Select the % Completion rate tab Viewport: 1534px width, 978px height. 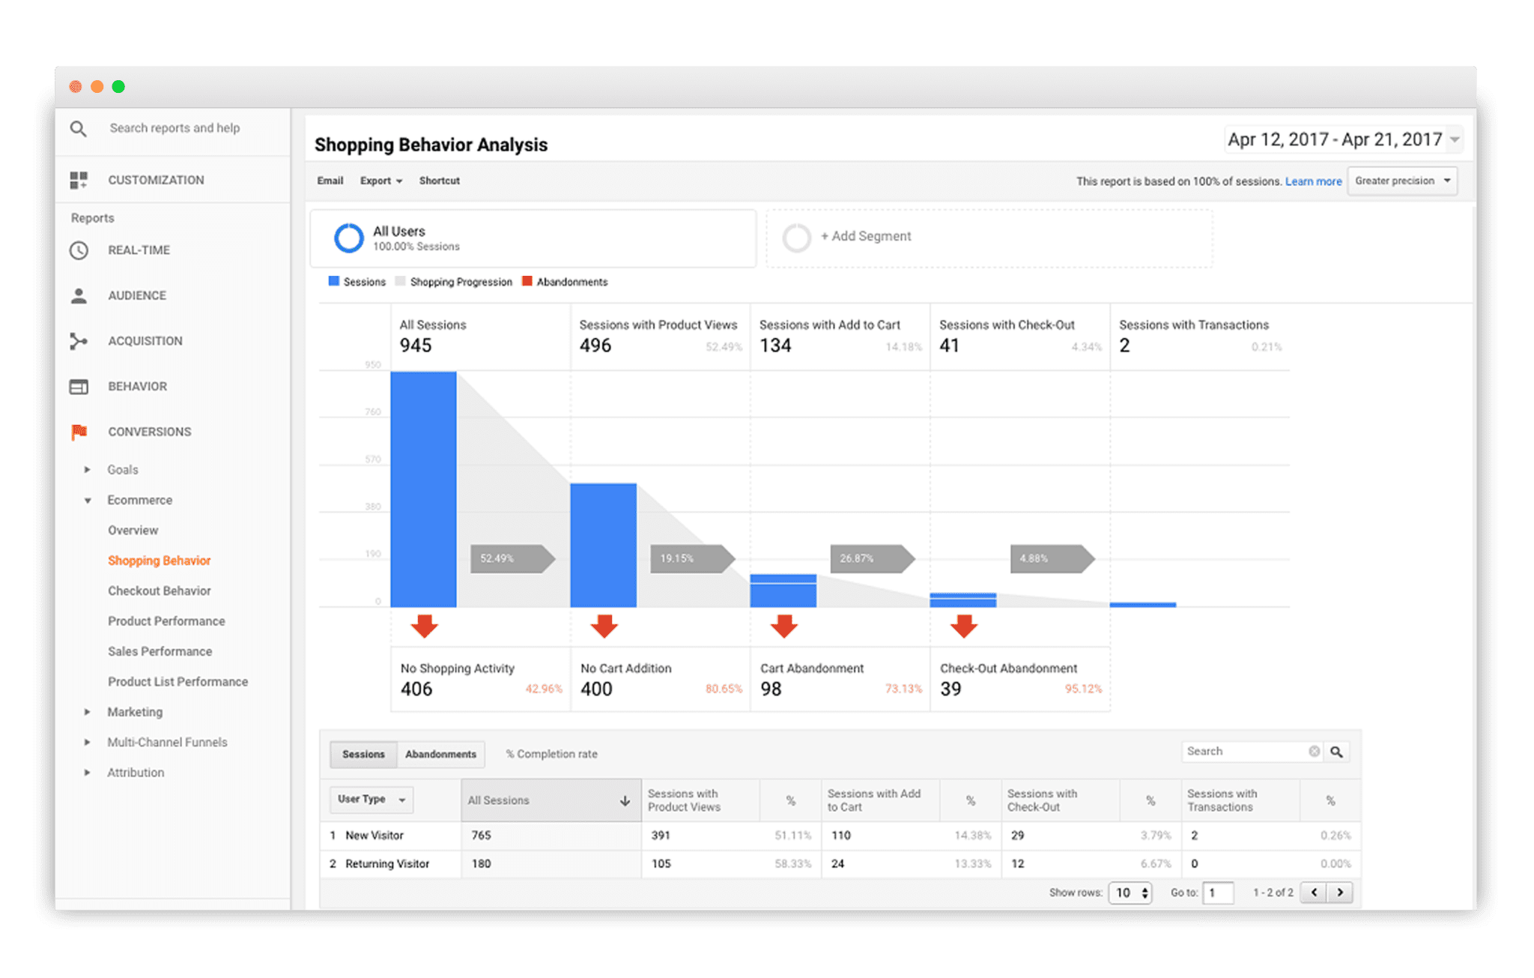551,754
